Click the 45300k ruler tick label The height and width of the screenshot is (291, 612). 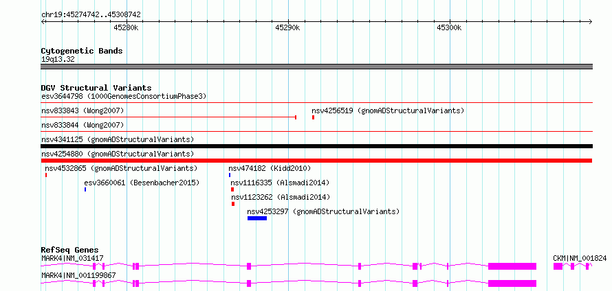[449, 27]
